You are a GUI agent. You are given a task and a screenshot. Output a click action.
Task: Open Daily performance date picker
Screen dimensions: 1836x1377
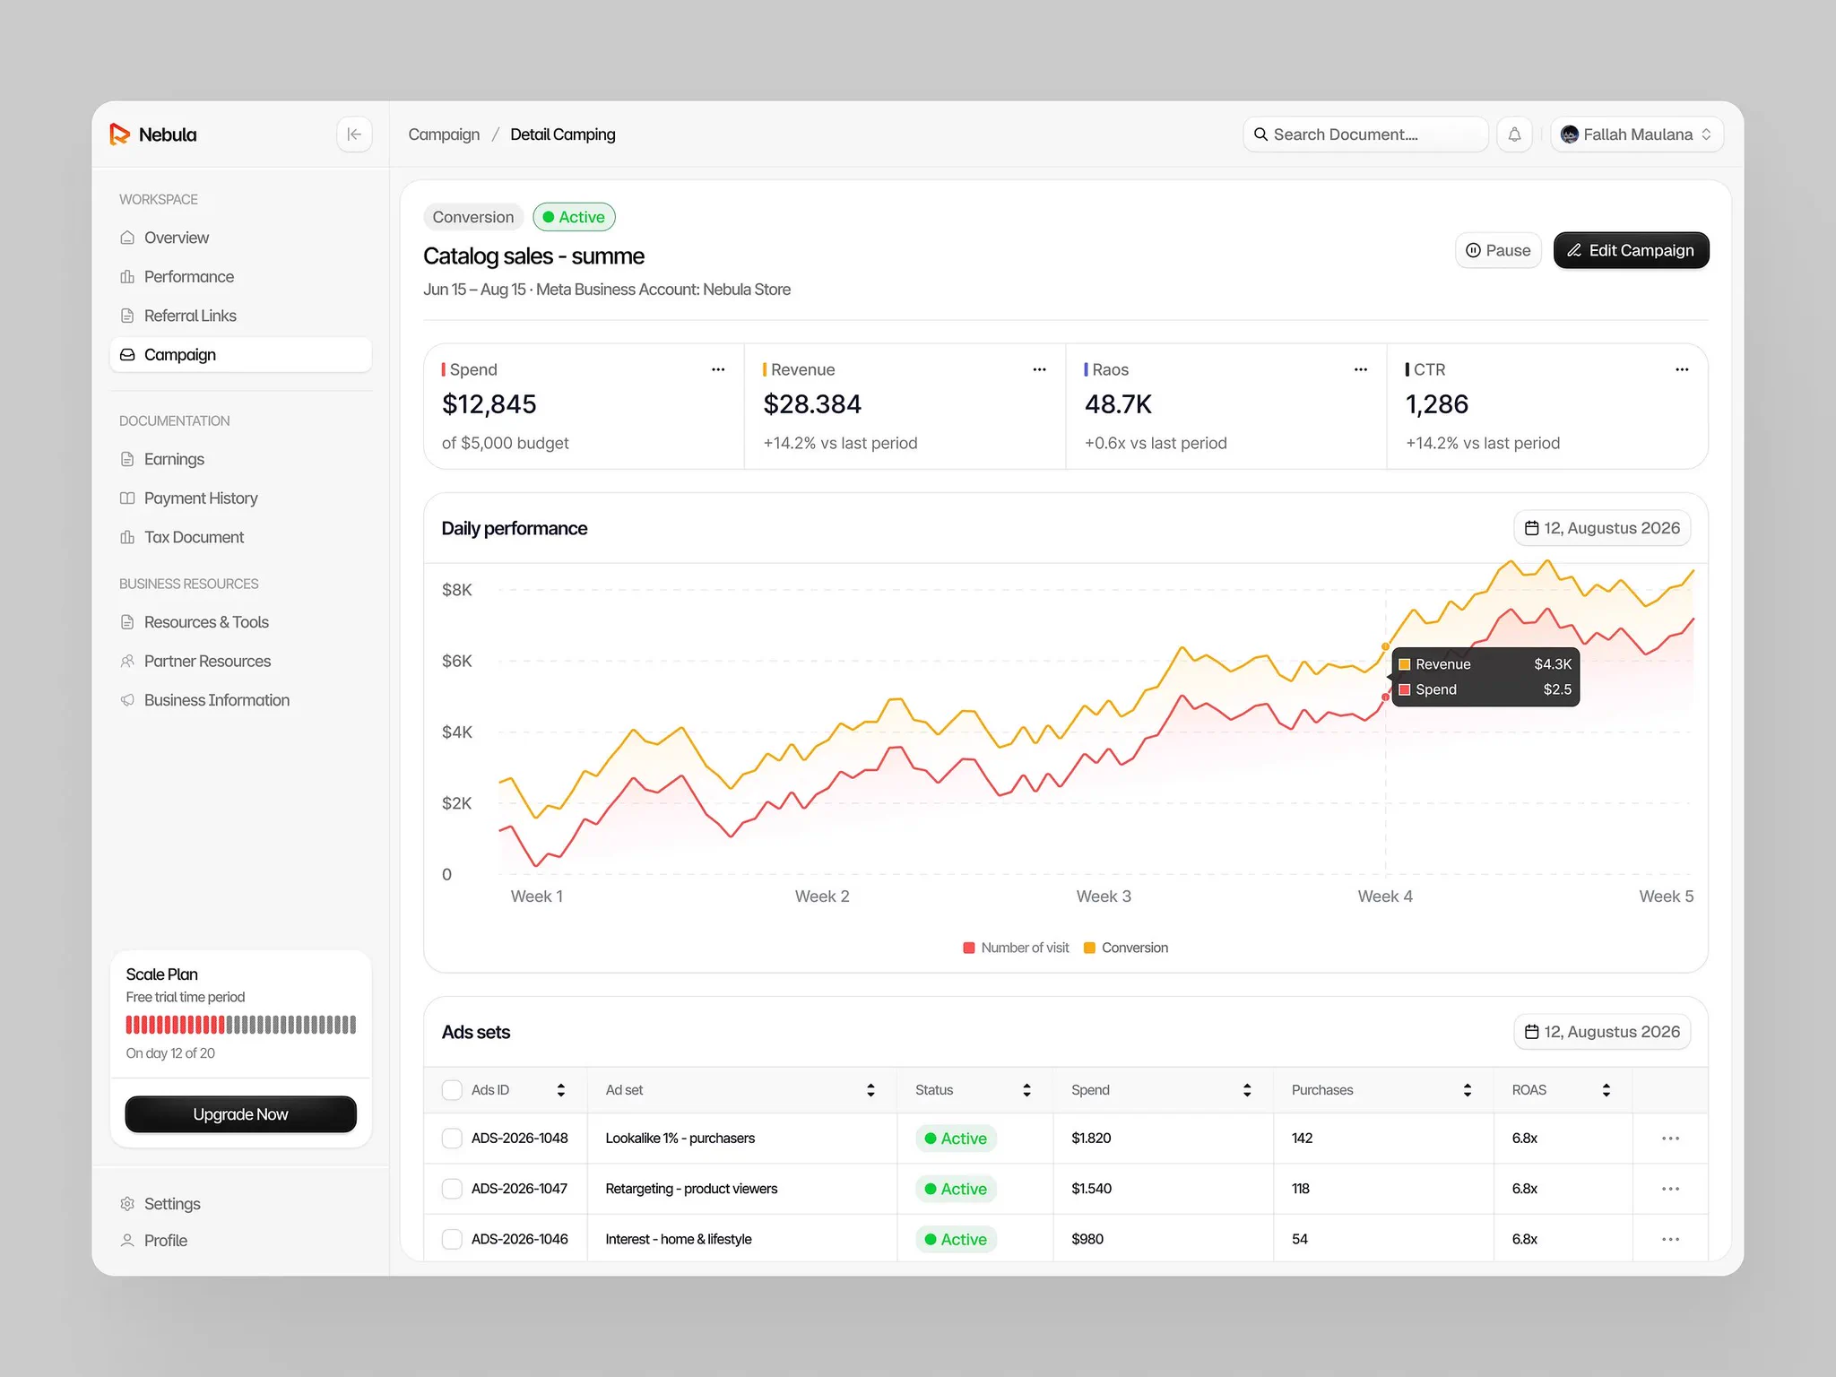(x=1602, y=528)
